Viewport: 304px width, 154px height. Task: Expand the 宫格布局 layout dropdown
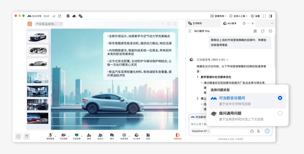[x=219, y=16]
